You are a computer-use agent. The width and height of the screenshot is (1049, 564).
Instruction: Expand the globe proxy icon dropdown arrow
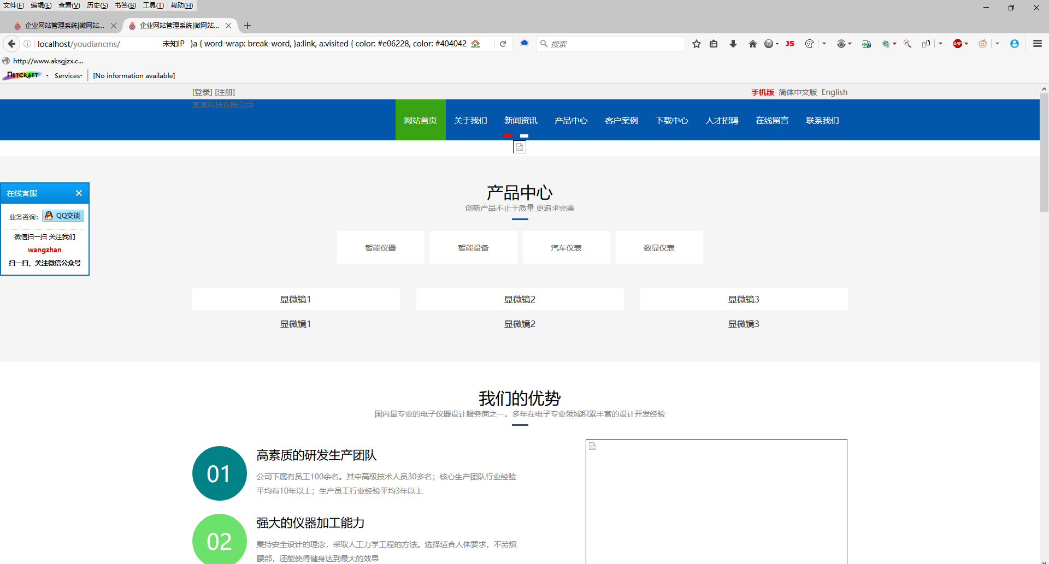tap(894, 44)
